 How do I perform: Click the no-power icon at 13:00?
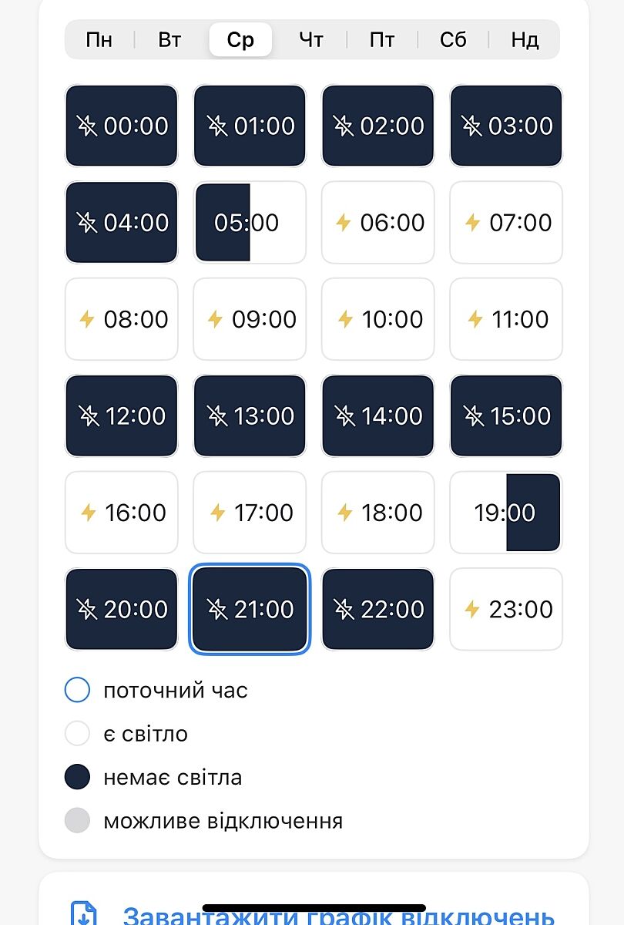tap(217, 416)
